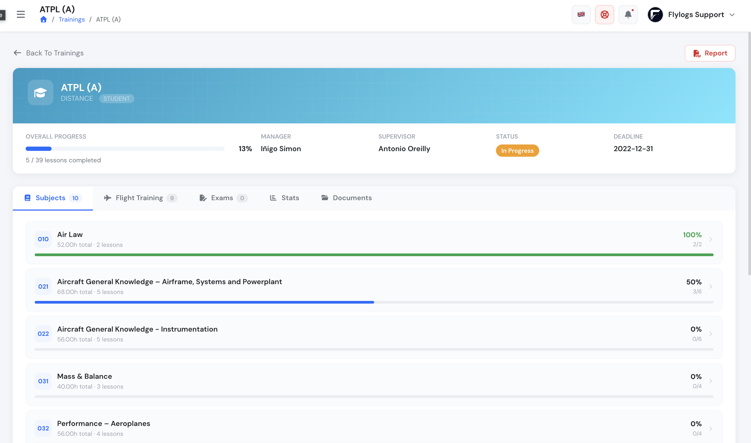Open the hamburger navigation menu
The image size is (751, 443).
[x=21, y=14]
